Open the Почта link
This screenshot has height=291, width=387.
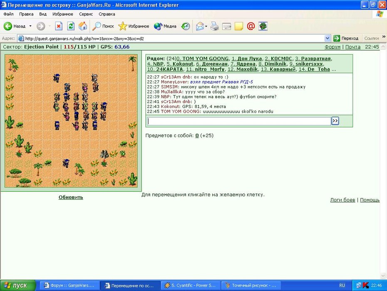click(353, 47)
